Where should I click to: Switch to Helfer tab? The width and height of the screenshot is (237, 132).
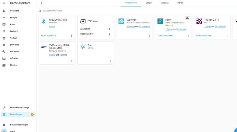180,3
